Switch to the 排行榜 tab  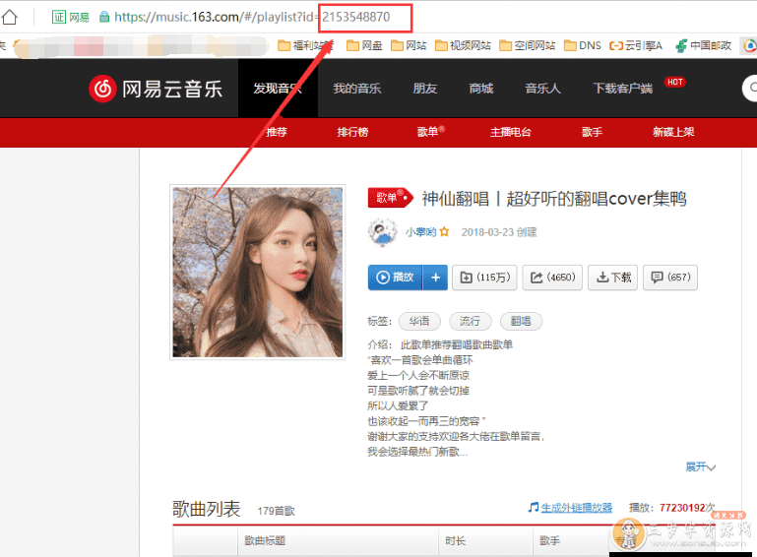coord(352,132)
